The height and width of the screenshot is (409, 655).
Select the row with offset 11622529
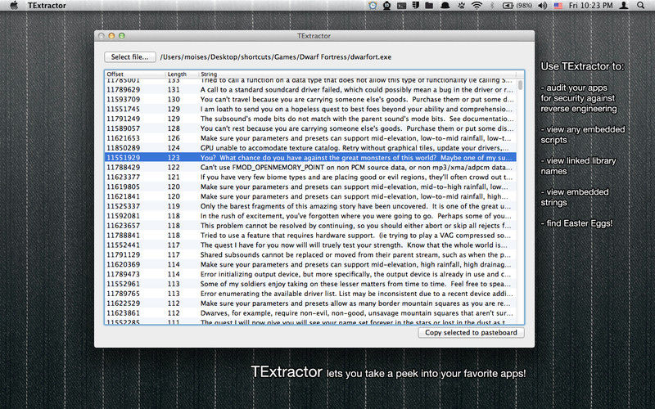coord(310,303)
